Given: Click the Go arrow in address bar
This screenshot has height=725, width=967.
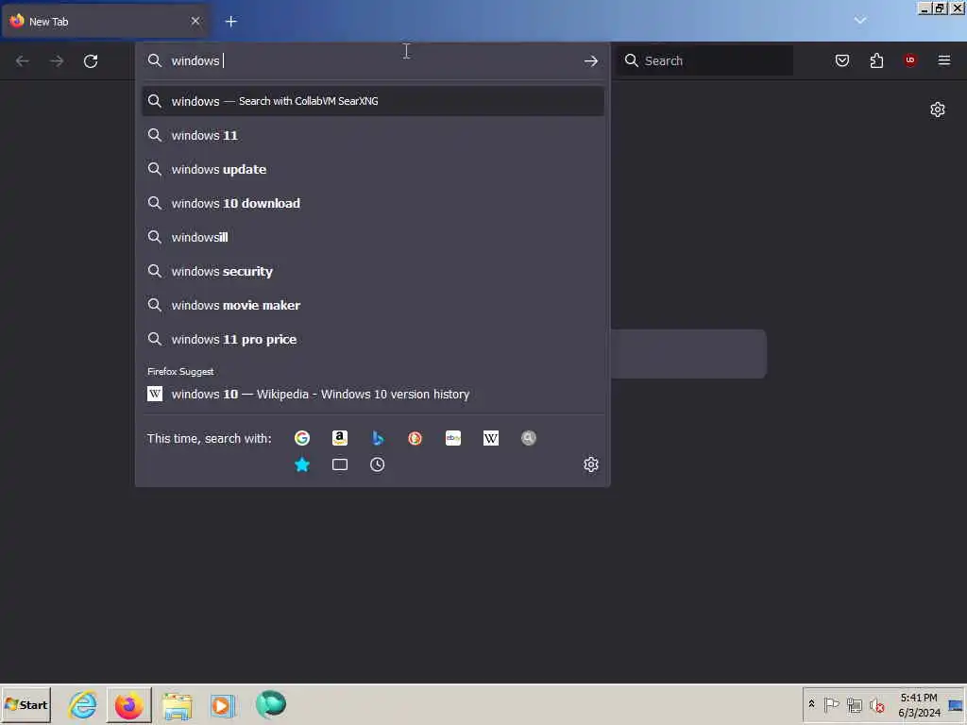Looking at the screenshot, I should coord(591,61).
